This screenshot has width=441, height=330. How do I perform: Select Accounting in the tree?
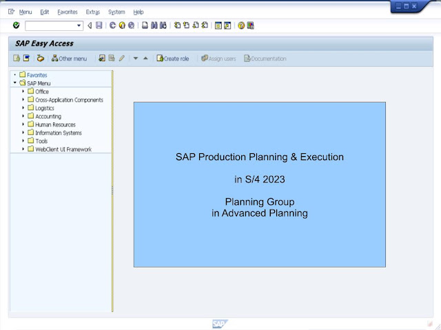point(48,116)
